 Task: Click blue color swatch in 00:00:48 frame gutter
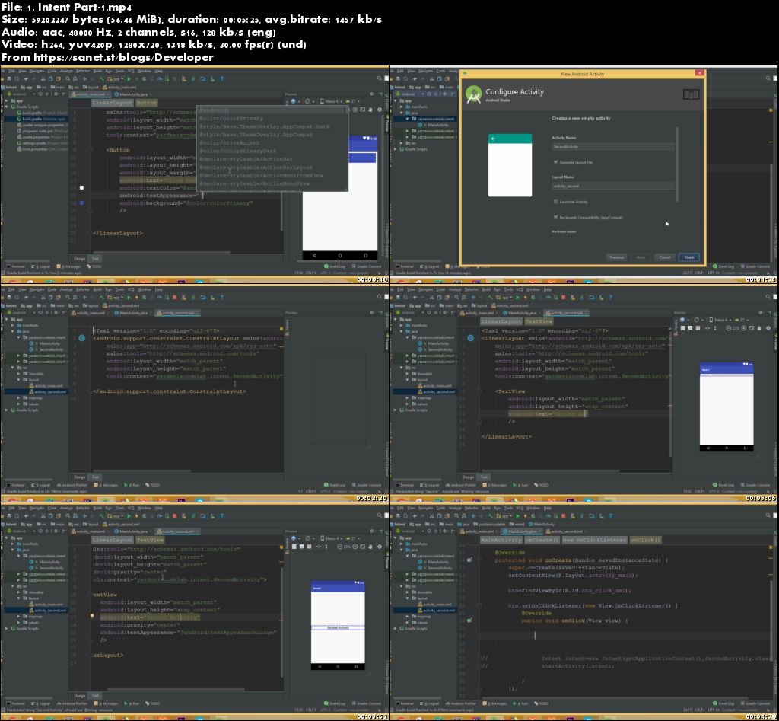[81, 203]
